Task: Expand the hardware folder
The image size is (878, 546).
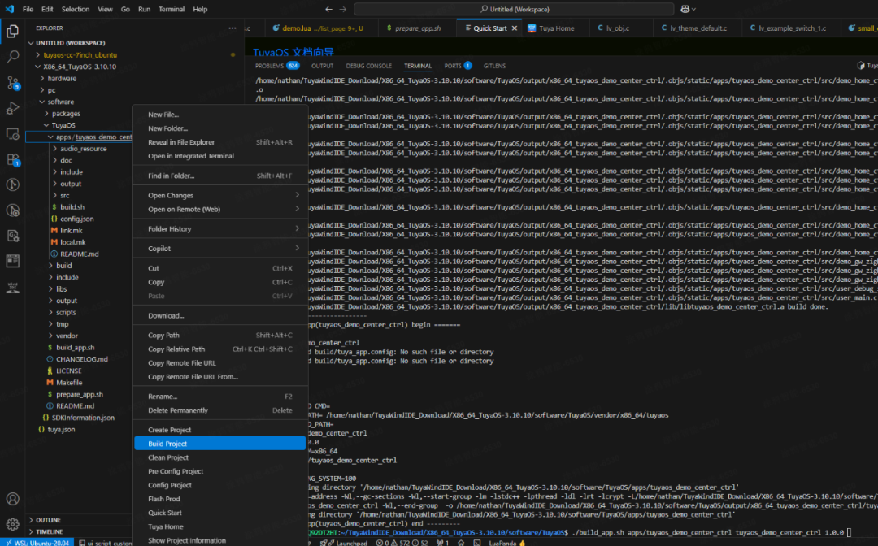Action: coord(62,78)
